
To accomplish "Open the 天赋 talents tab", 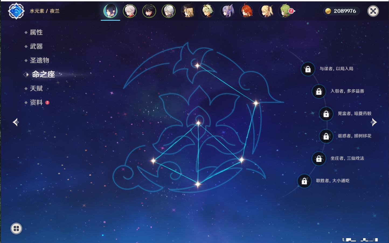I will [36, 88].
